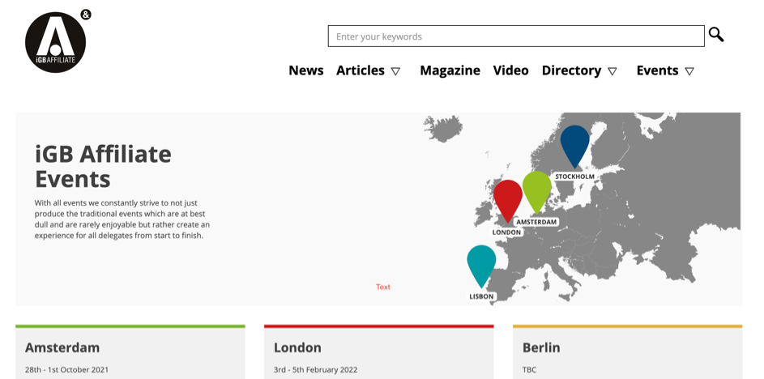Click the iGB Affiliate logo
This screenshot has width=764, height=379.
tap(56, 42)
